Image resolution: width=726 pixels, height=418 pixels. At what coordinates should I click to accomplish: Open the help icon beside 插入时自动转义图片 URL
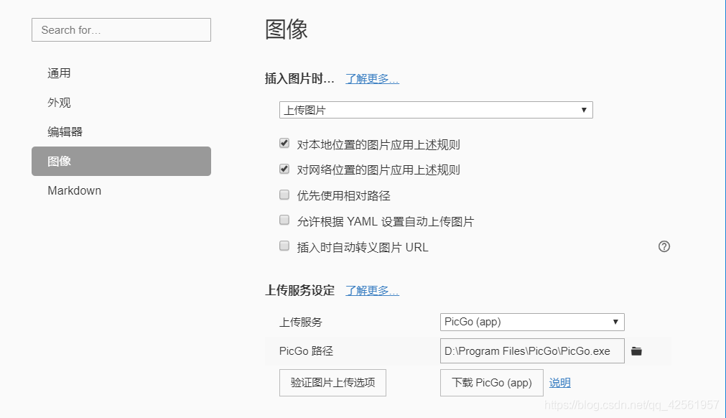(664, 246)
